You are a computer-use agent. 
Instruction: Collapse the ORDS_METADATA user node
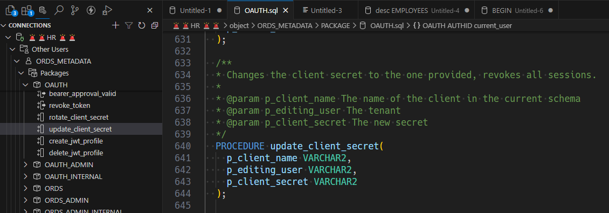tap(17, 61)
